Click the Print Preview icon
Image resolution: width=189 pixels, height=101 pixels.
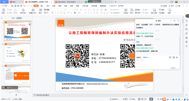(21, 6)
